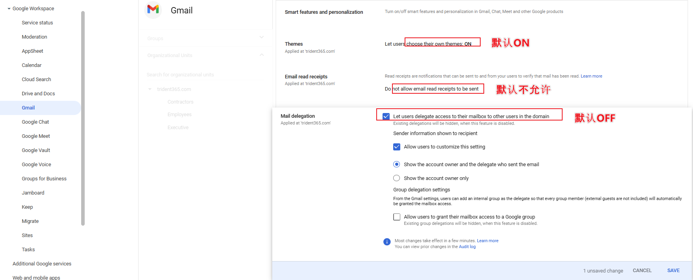Select show account owner and delegate option
Screen dimensions: 693x280
point(397,165)
